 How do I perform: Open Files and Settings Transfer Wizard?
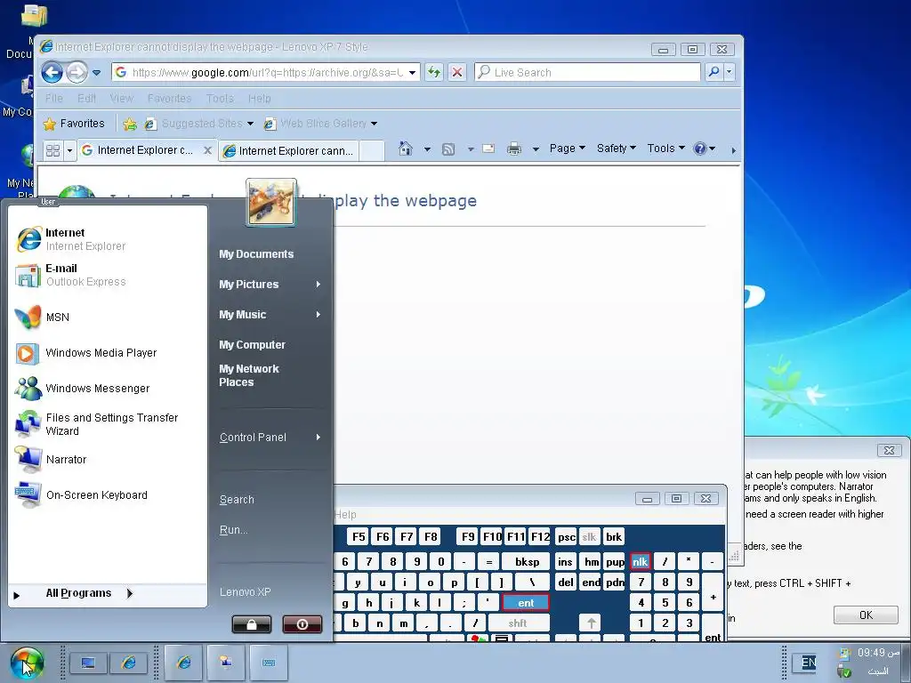(x=108, y=424)
